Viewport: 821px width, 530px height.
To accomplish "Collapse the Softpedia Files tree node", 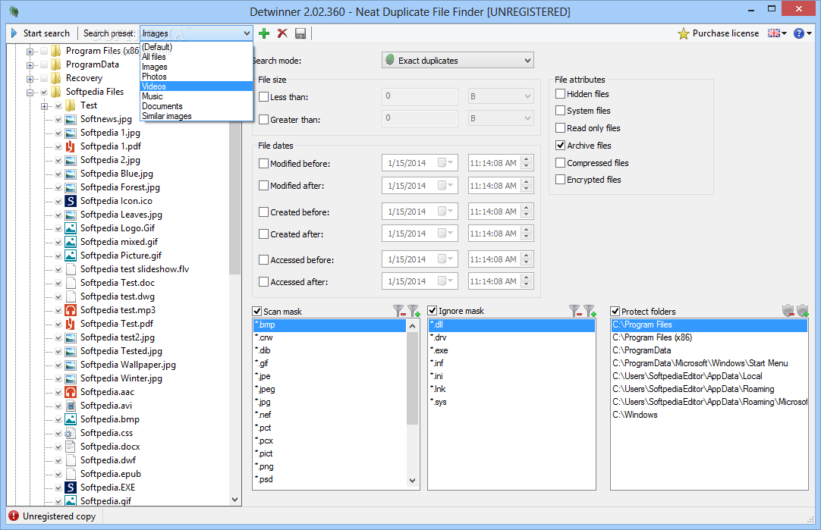I will (30, 92).
